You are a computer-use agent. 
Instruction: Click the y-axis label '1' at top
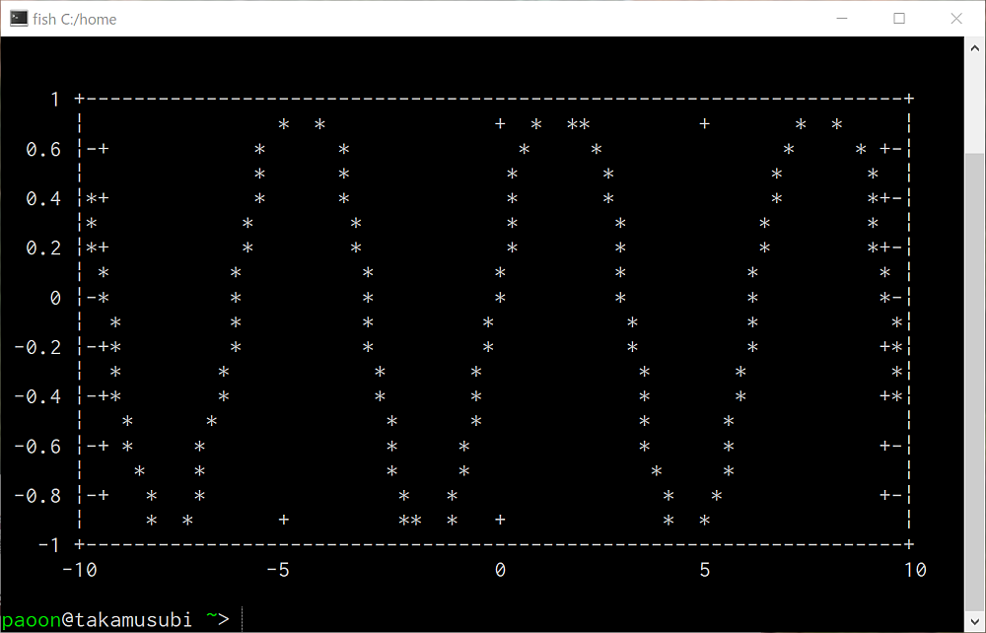point(55,99)
